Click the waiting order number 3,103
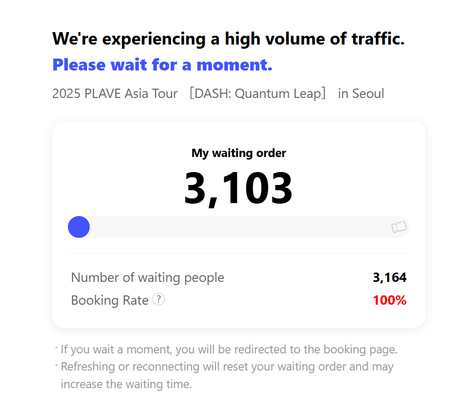This screenshot has width=468, height=413. 238,188
